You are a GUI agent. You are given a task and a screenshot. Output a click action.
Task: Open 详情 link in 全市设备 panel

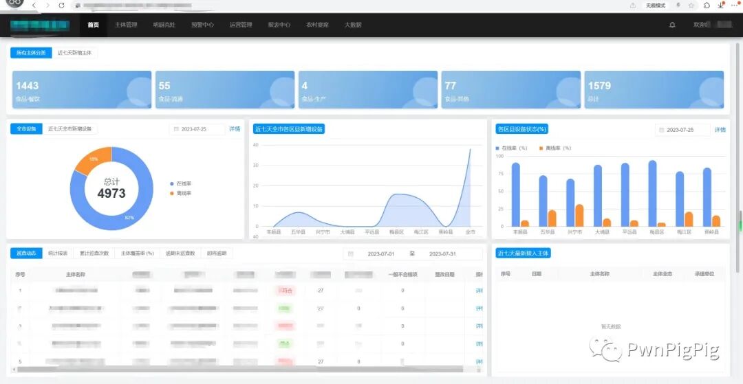pyautogui.click(x=235, y=129)
